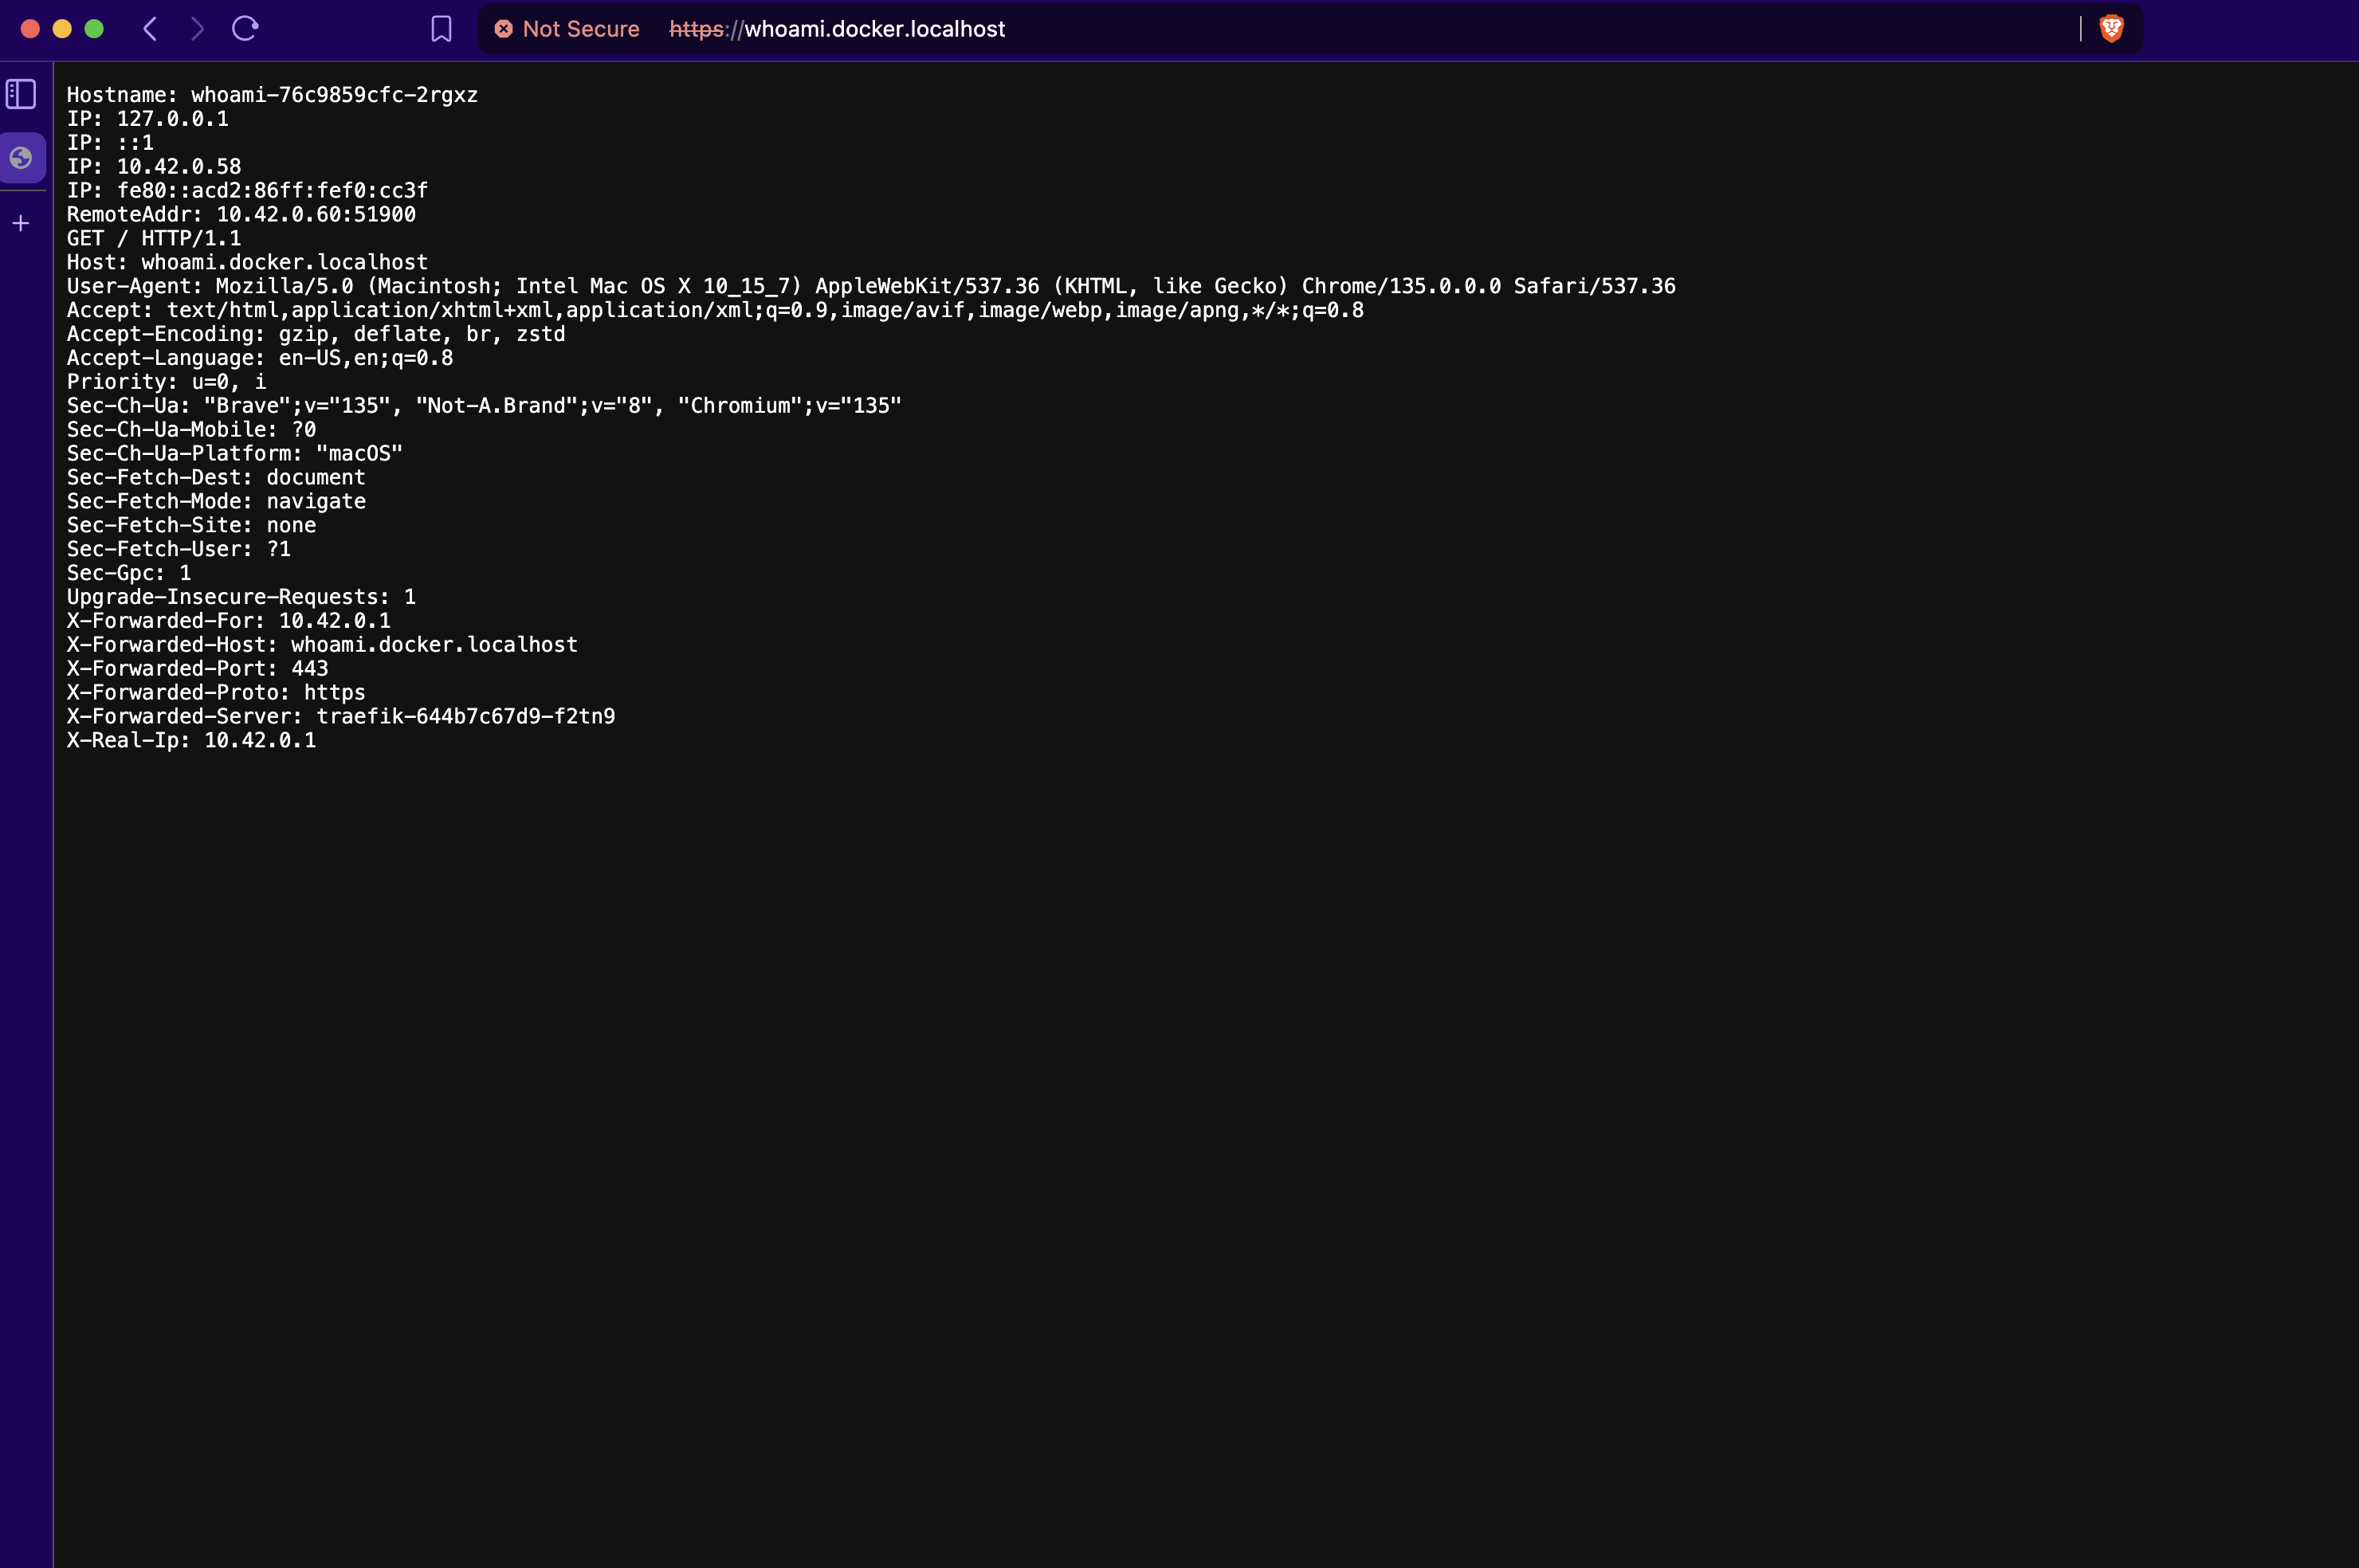This screenshot has height=1568, width=2359.
Task: Toggle the vertical tabs sidebar panel icon
Action: click(21, 94)
